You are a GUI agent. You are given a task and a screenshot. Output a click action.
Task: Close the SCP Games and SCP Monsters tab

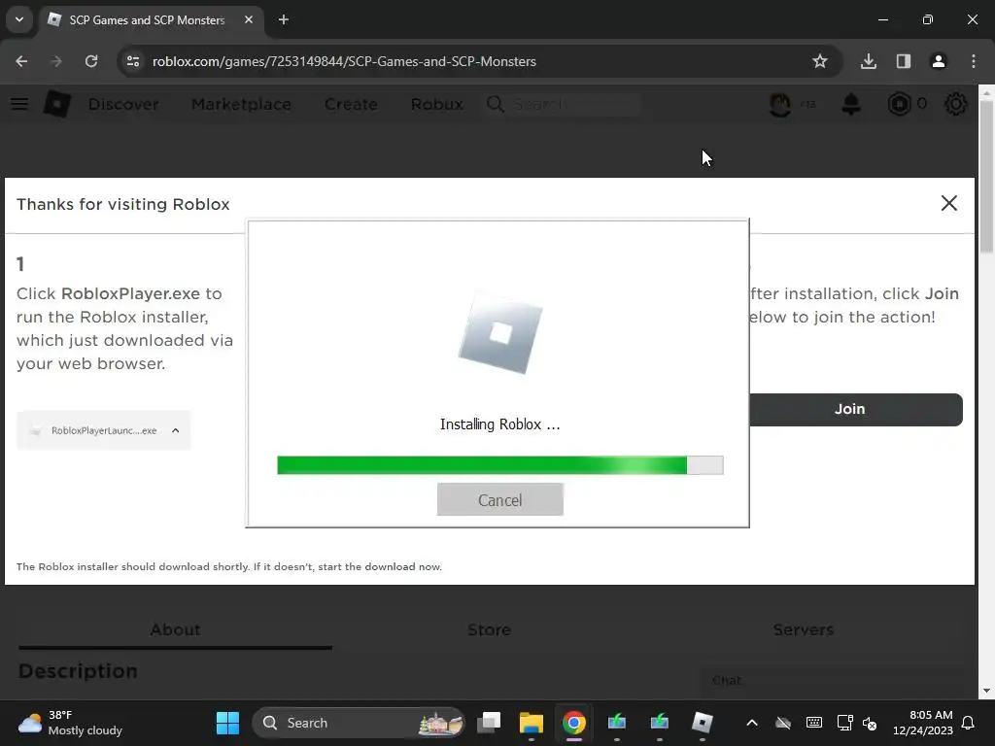click(x=249, y=19)
